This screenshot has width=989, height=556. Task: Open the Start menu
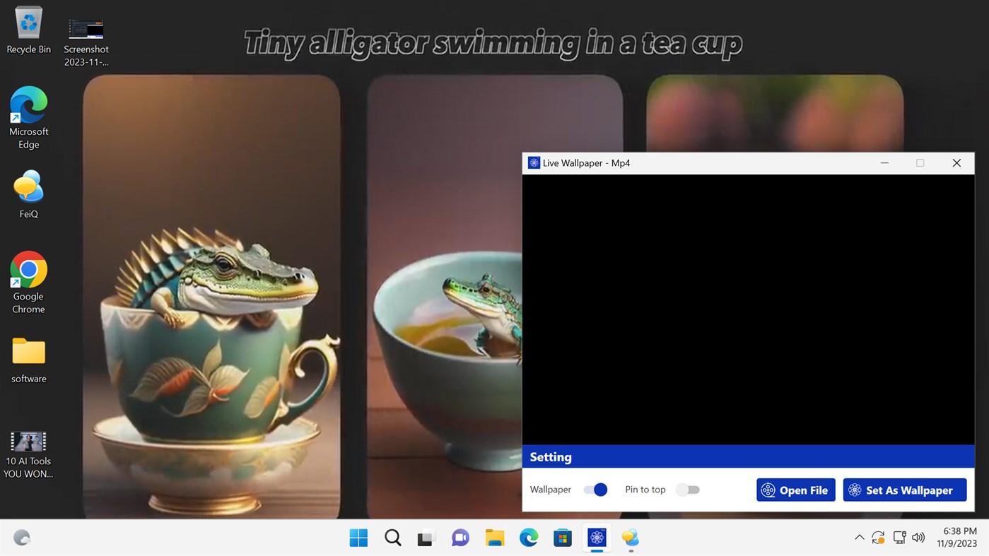click(x=358, y=537)
